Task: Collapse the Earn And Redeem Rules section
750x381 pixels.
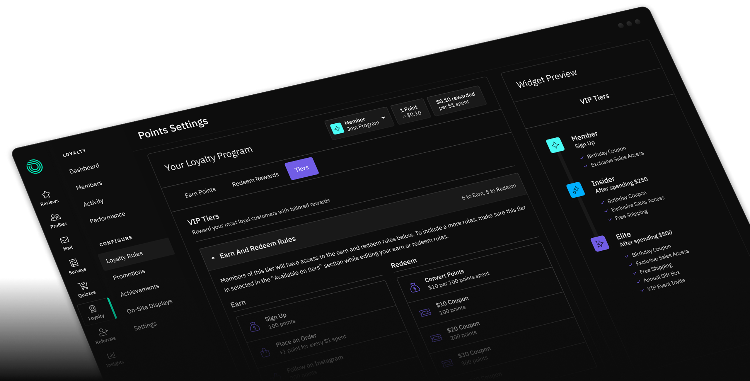Action: coord(213,258)
